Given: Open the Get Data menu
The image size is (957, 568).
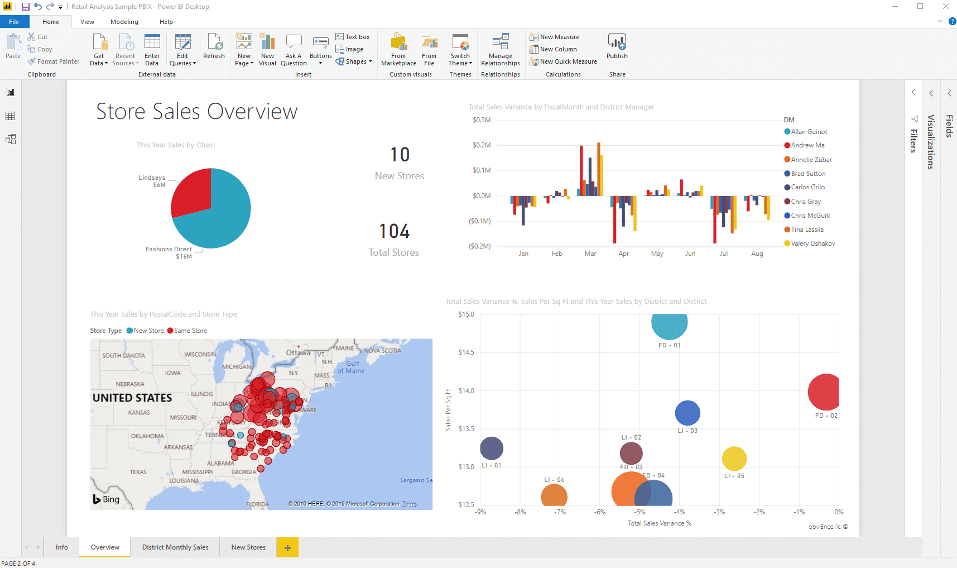Looking at the screenshot, I should (99, 49).
